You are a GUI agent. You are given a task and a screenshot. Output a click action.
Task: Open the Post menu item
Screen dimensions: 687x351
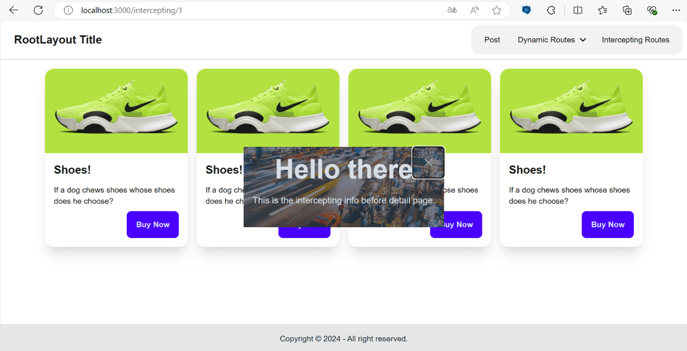[x=492, y=40]
